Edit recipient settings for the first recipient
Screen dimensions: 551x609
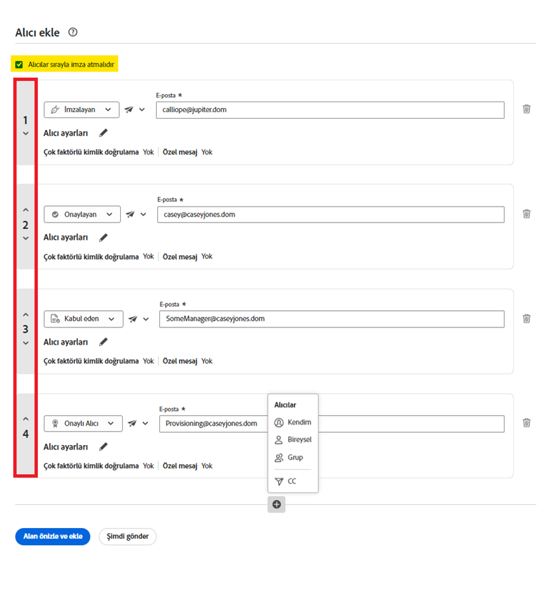point(103,133)
